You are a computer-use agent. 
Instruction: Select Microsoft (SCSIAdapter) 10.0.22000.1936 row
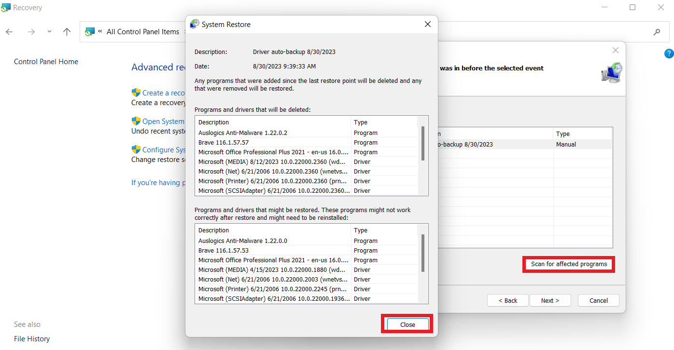tap(307, 298)
